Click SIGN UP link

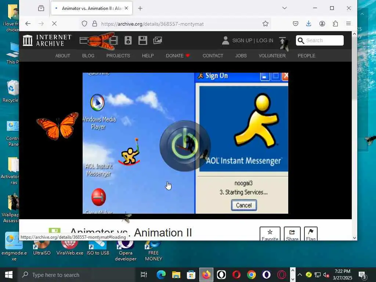click(x=242, y=40)
